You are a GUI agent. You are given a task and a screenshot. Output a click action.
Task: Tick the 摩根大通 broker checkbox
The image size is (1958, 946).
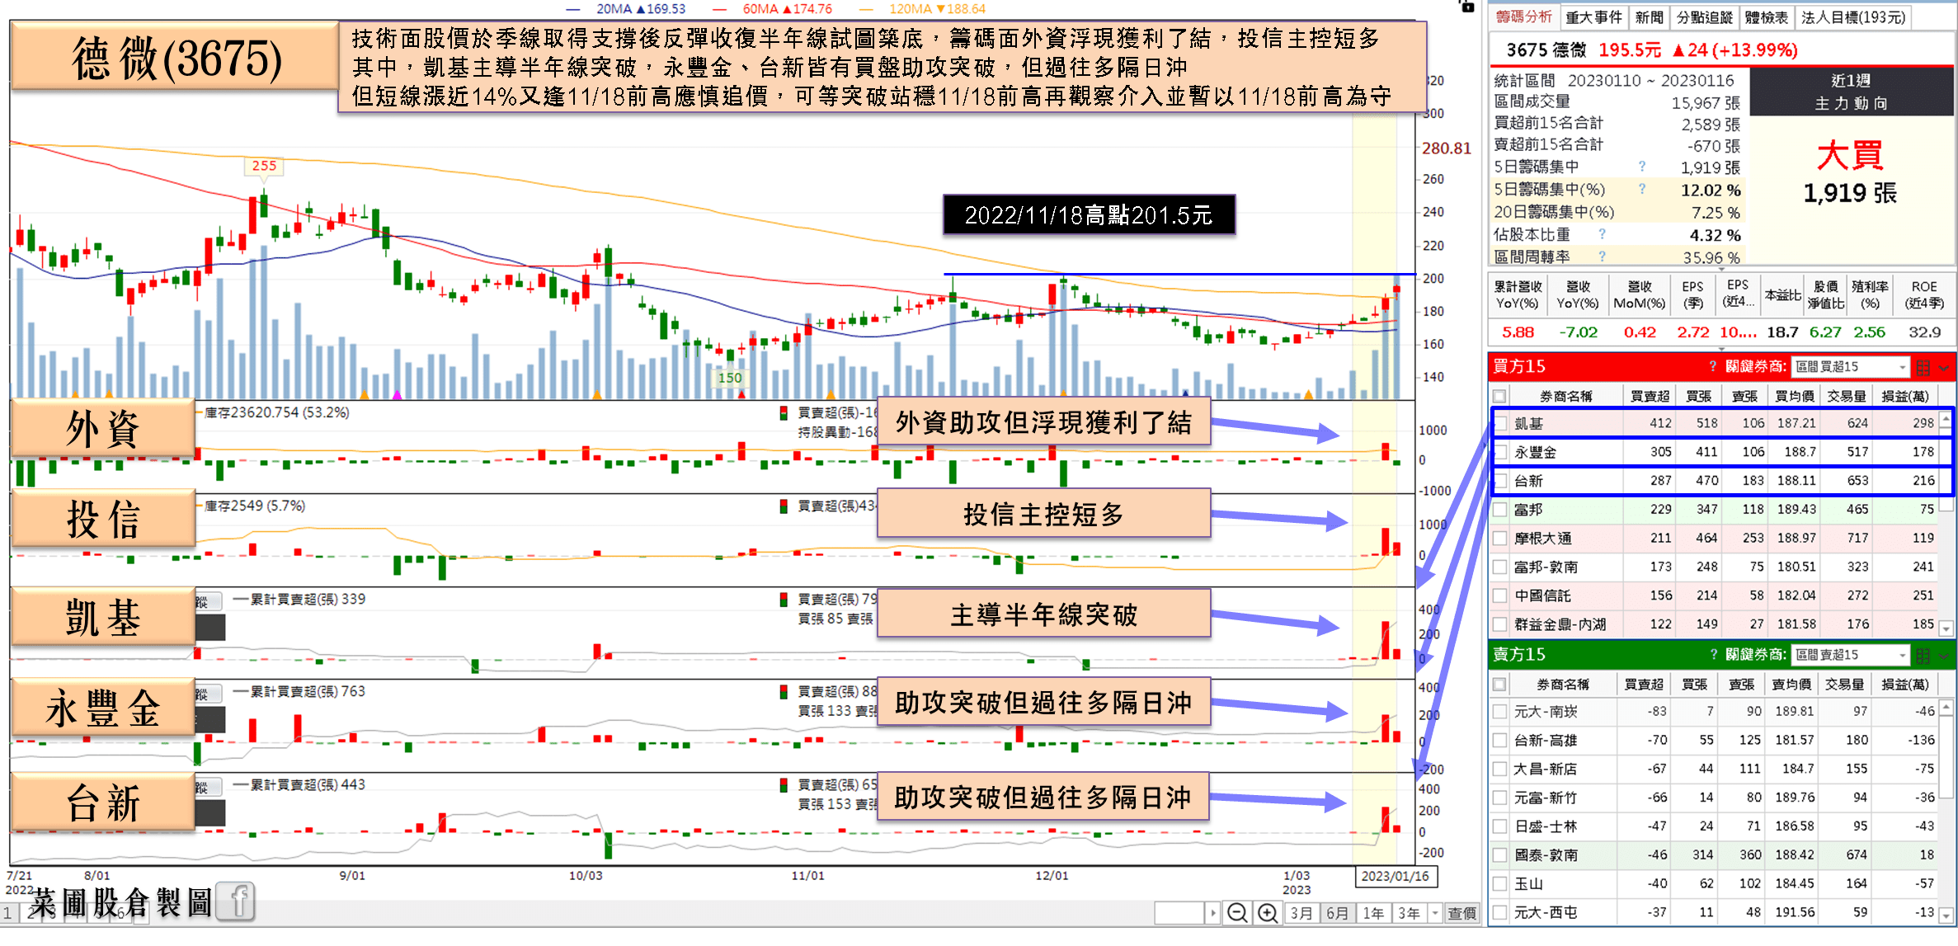(1500, 539)
